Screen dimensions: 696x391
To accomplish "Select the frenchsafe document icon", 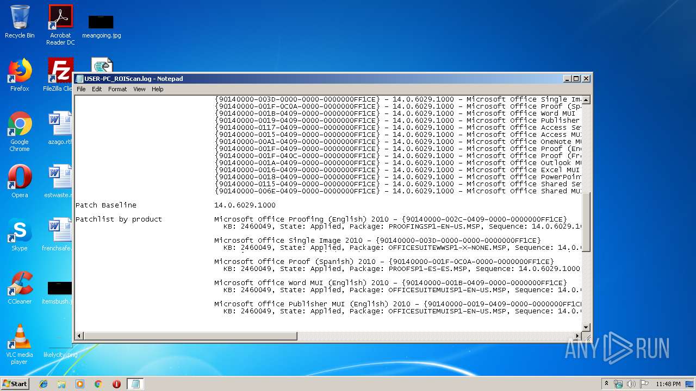I will point(58,235).
